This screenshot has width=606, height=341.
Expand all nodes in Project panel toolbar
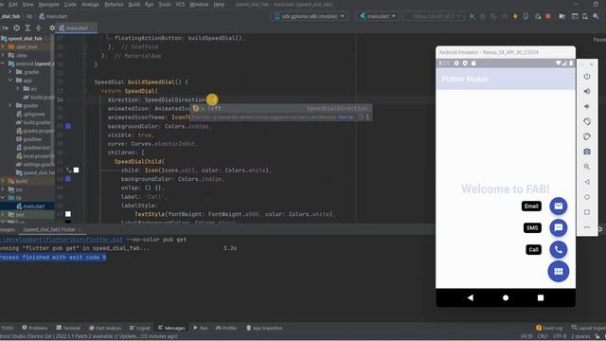27,27
